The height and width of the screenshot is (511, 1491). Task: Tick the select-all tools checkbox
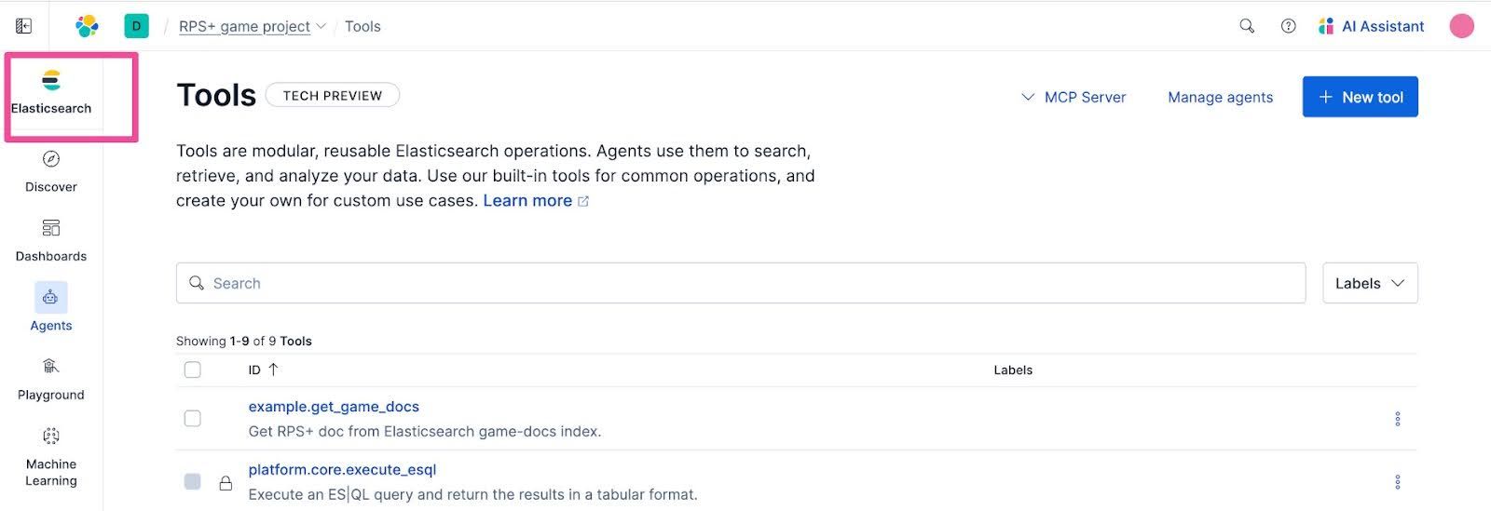click(193, 370)
